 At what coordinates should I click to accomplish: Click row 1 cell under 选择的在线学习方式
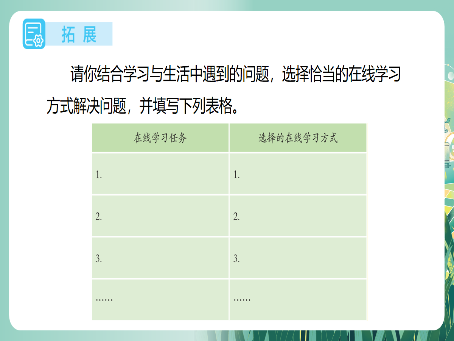[298, 174]
